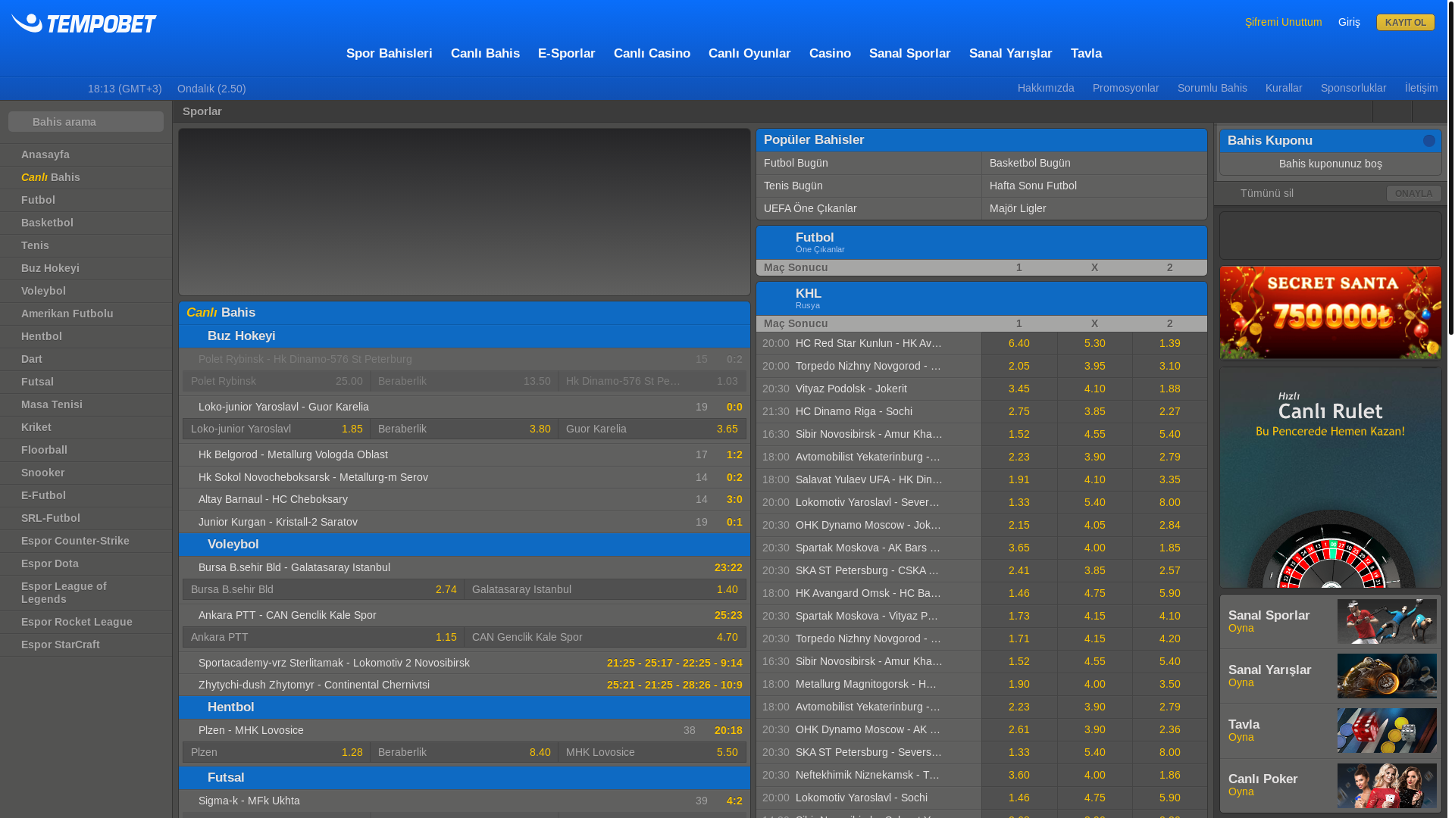Select Espor League of Legends in sidebar
The height and width of the screenshot is (818, 1455).
[86, 592]
